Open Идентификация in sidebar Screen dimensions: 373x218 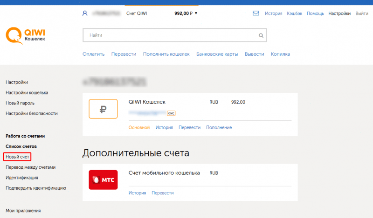point(22,178)
